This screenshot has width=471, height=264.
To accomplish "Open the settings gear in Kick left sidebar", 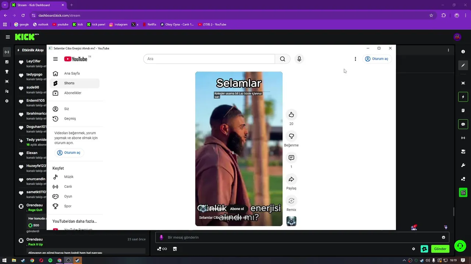I will click(7, 101).
